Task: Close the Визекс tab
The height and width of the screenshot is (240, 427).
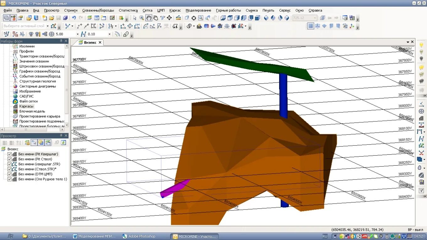Action: [x=100, y=42]
